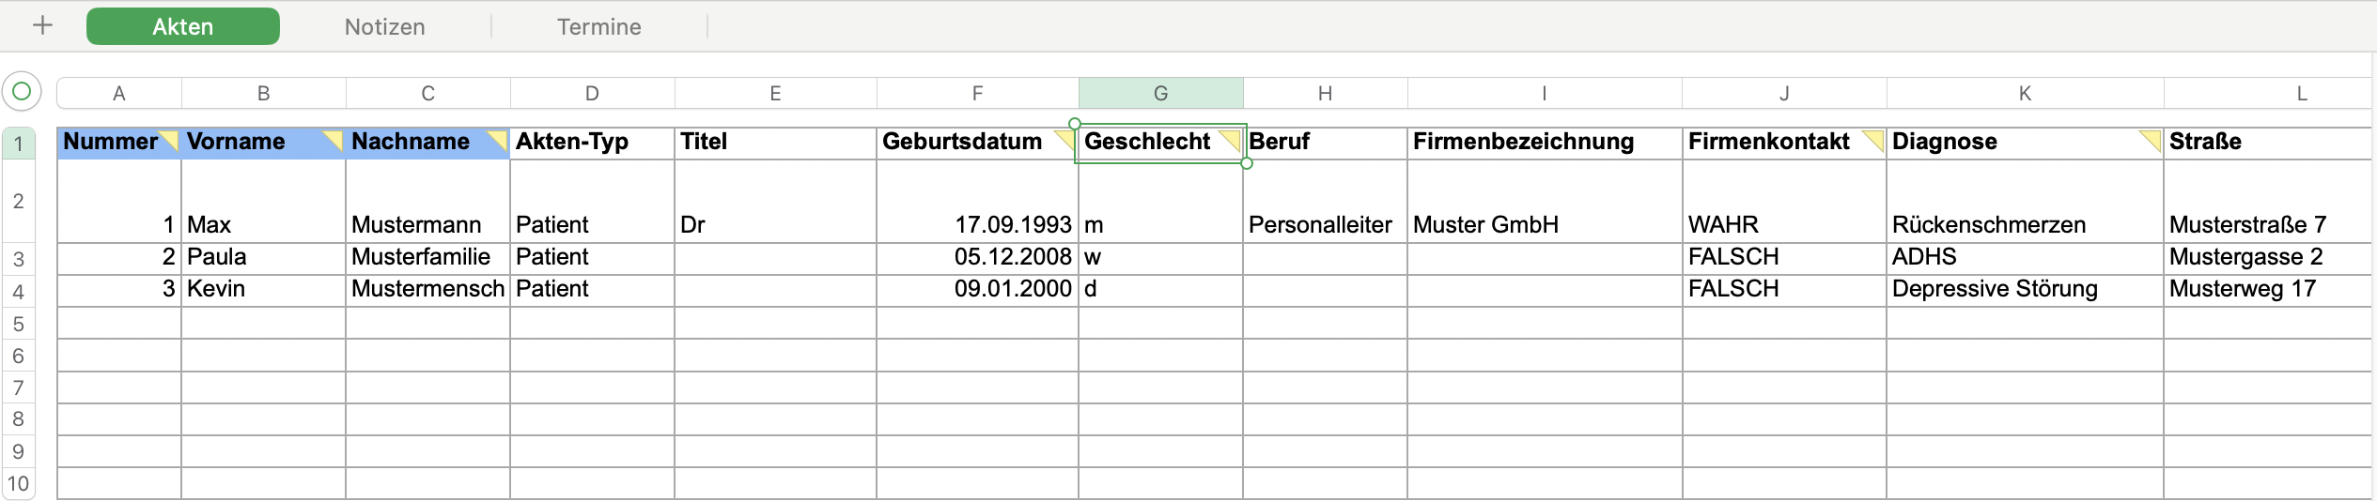Screen dimensions: 2377x501
Task: Switch to the Notizen sheet tab
Action: click(384, 26)
